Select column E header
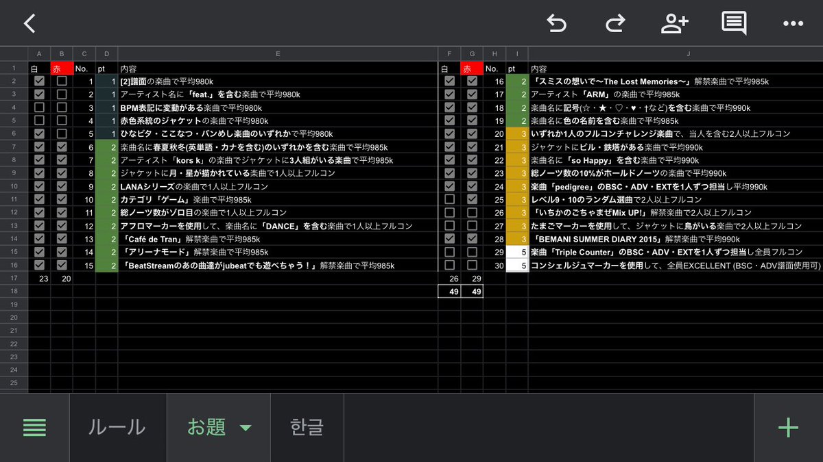This screenshot has height=462, width=823. (x=278, y=53)
